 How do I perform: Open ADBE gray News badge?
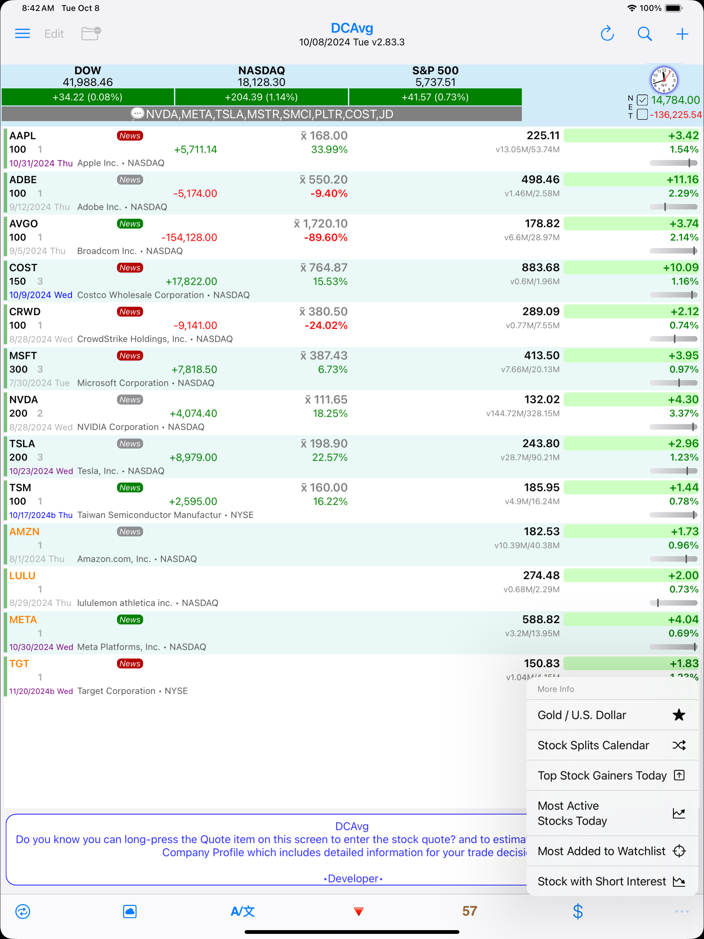130,180
